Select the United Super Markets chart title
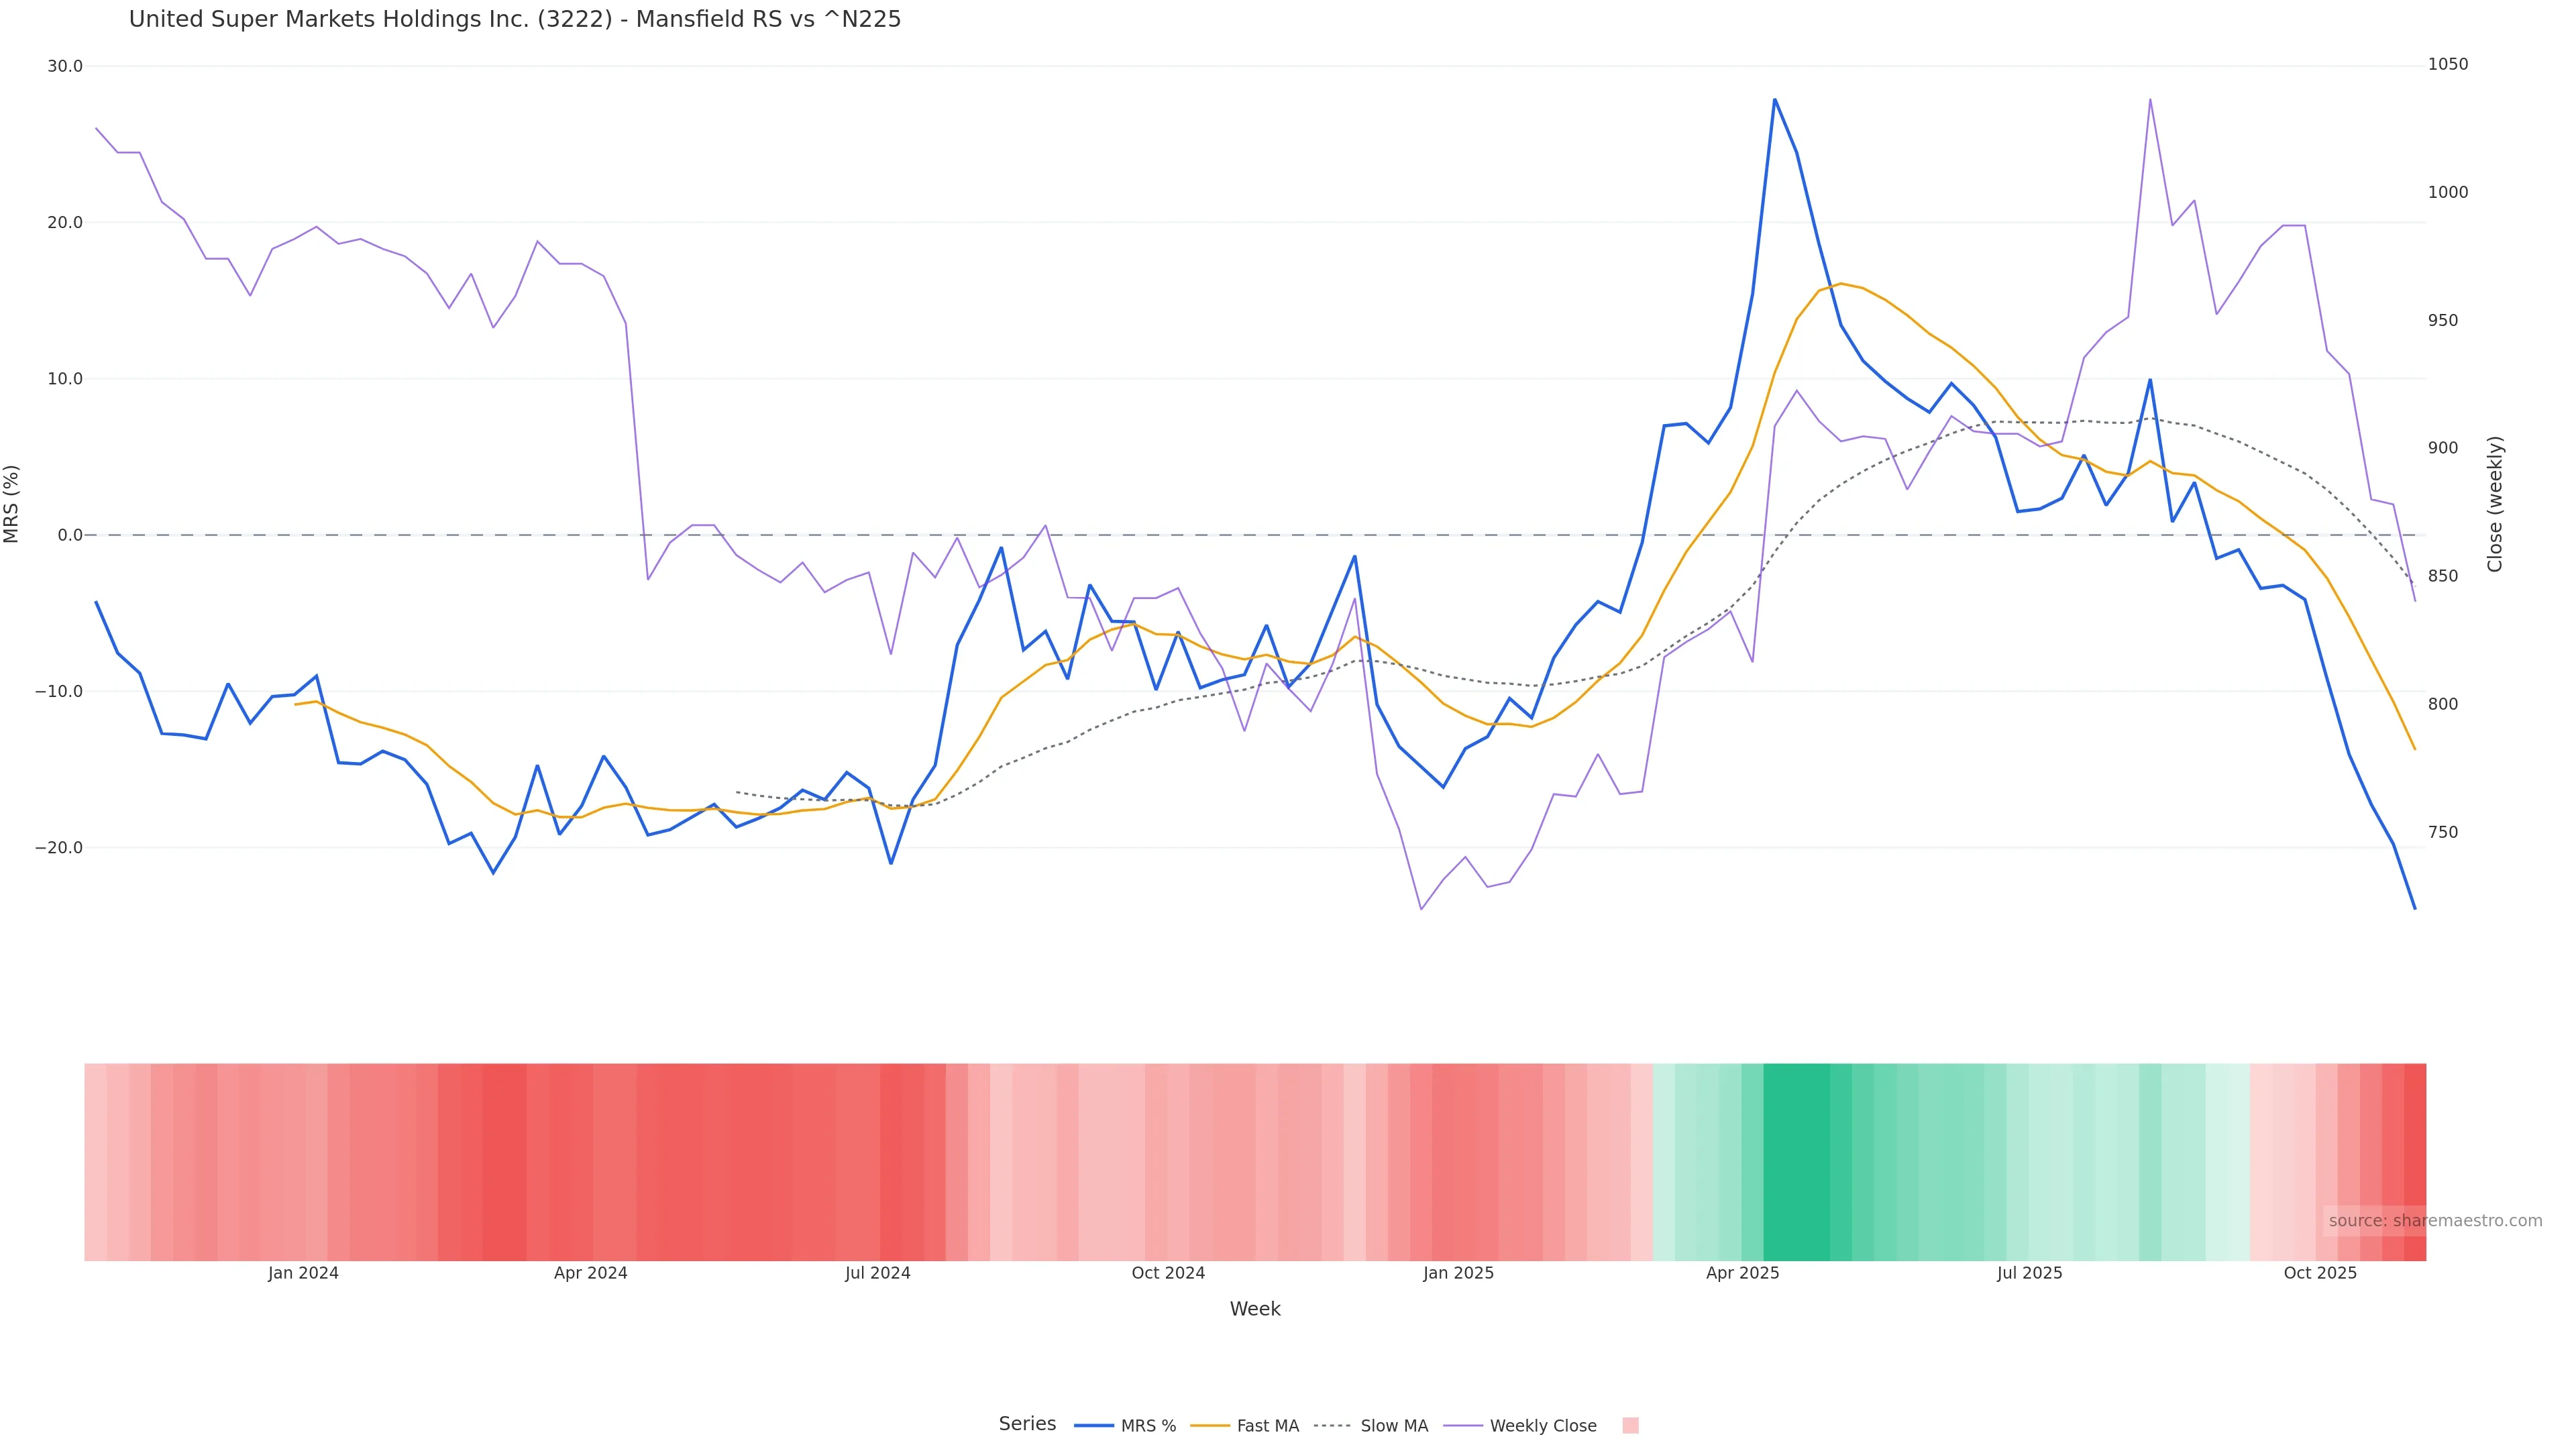The height and width of the screenshot is (1449, 2576). tap(515, 19)
